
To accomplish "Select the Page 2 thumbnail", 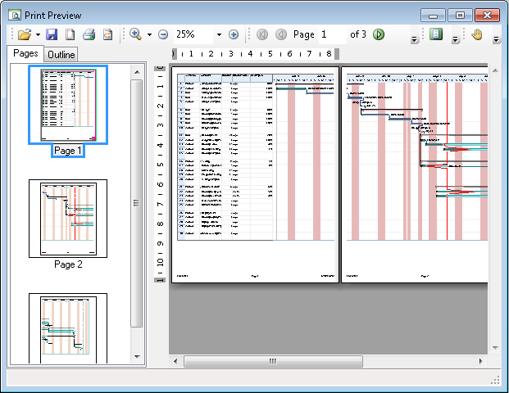I will coord(68,218).
